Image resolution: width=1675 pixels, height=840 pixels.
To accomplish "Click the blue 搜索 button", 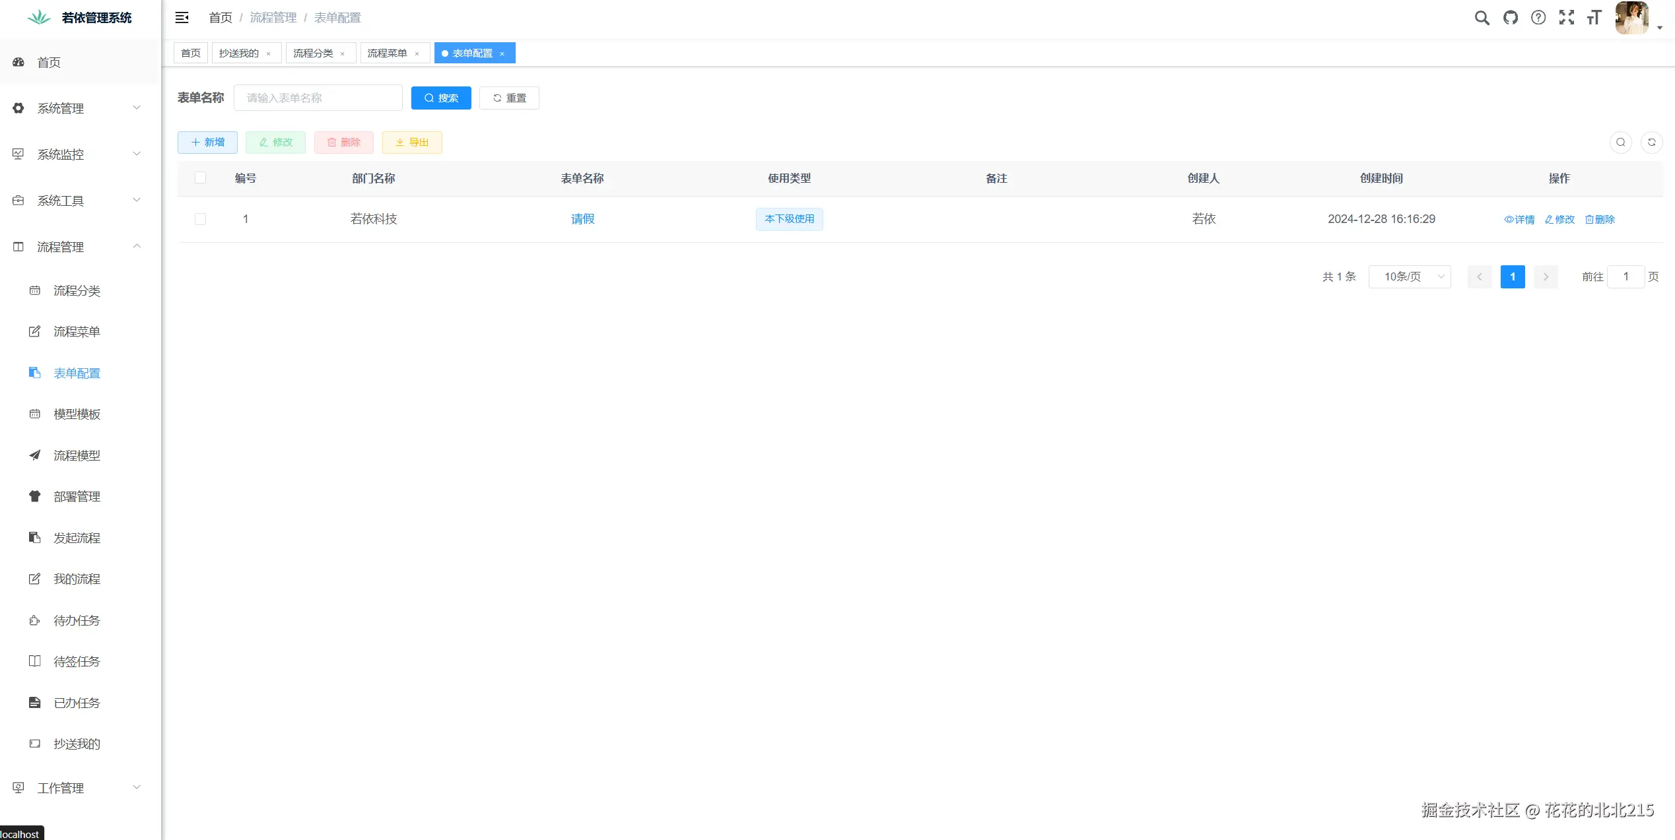I will [x=441, y=98].
